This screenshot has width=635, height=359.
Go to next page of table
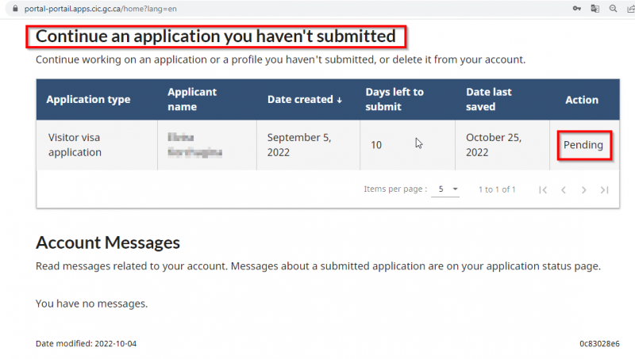pyautogui.click(x=584, y=189)
